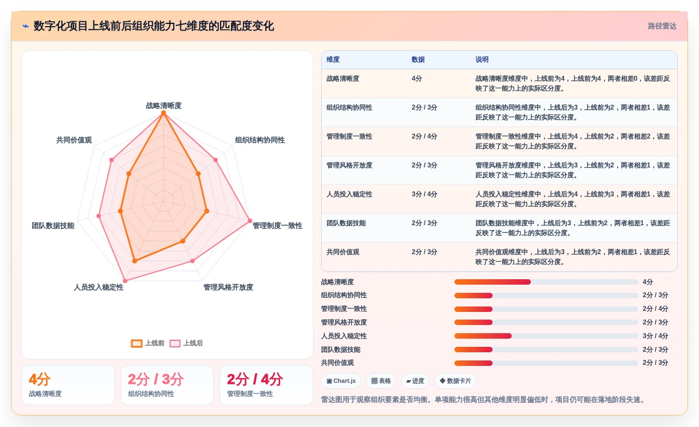Screen dimensions: 699x427
Task: Click the 战略清晰度 progress bar
Action: pos(546,282)
